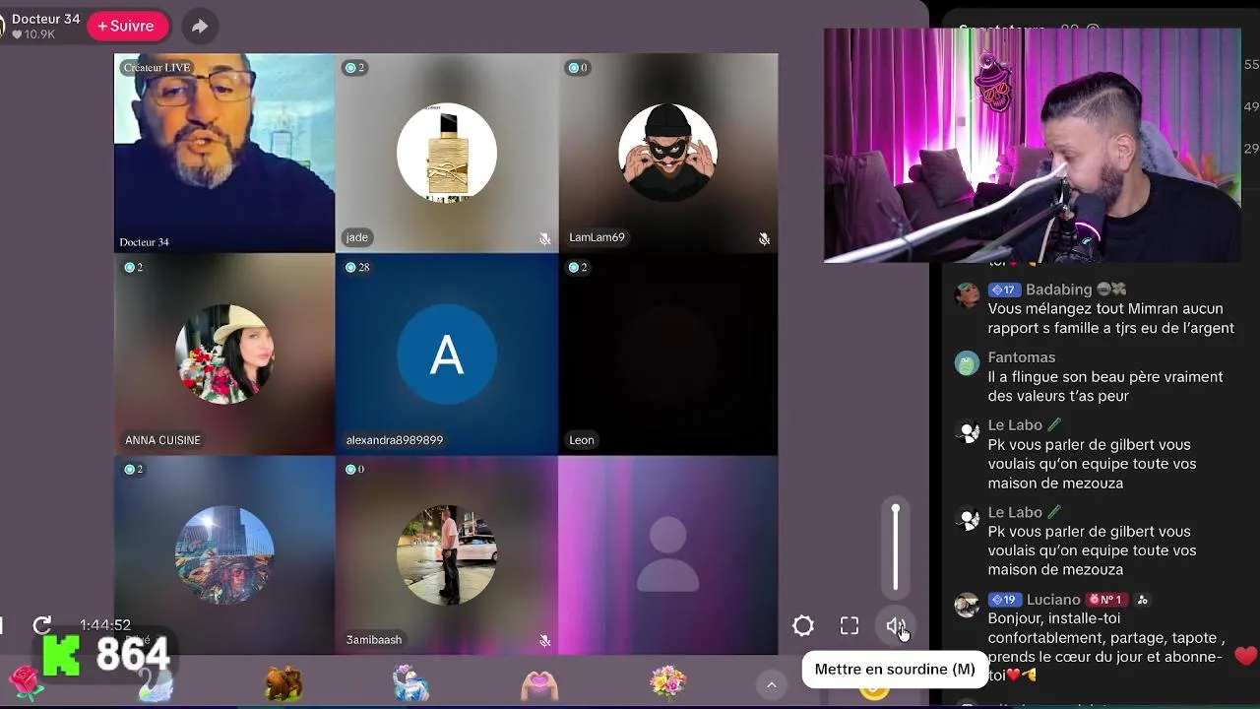Click 3amibaash's muted microphone icon
Screen dimensions: 1260x709
point(544,640)
